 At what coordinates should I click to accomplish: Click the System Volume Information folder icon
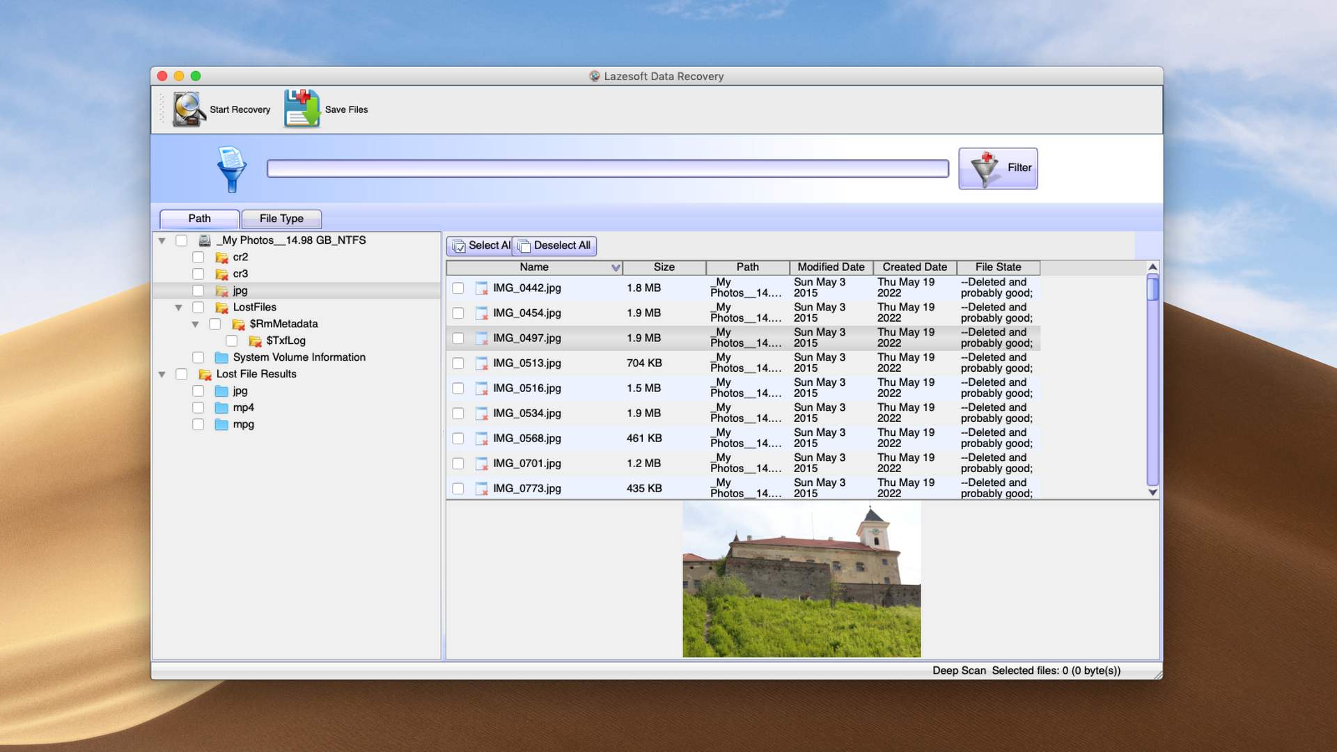(x=222, y=357)
